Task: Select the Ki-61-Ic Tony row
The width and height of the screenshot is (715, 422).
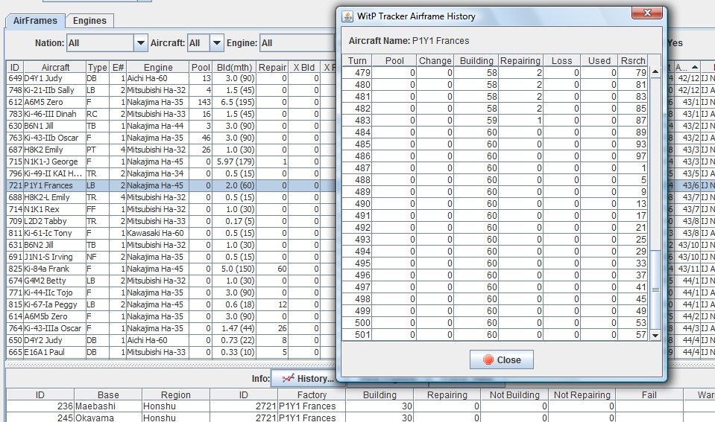Action: (171, 233)
